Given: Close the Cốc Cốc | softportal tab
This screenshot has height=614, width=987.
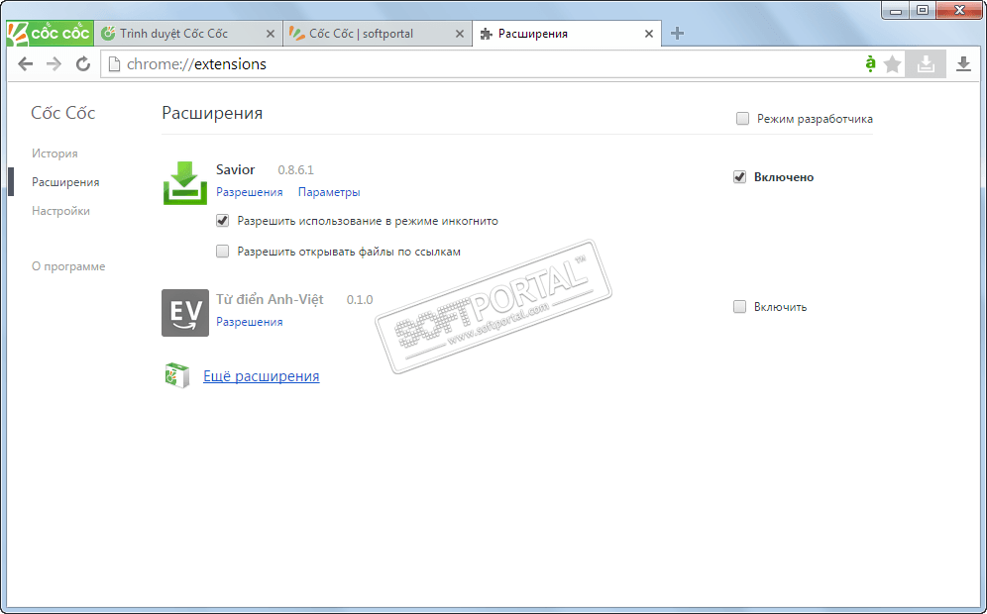Looking at the screenshot, I should coord(460,34).
